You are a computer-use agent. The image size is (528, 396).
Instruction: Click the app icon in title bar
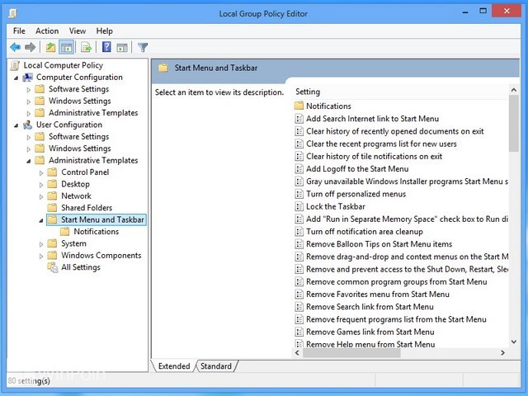point(13,13)
